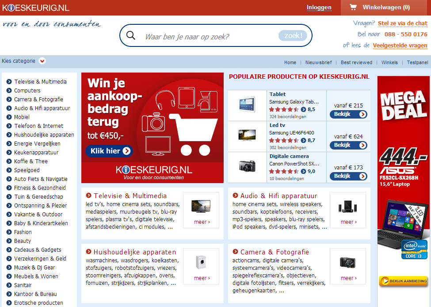The image size is (431, 307).
Task: Expand the Kies categorie dropdown arrow
Action: coord(42,61)
